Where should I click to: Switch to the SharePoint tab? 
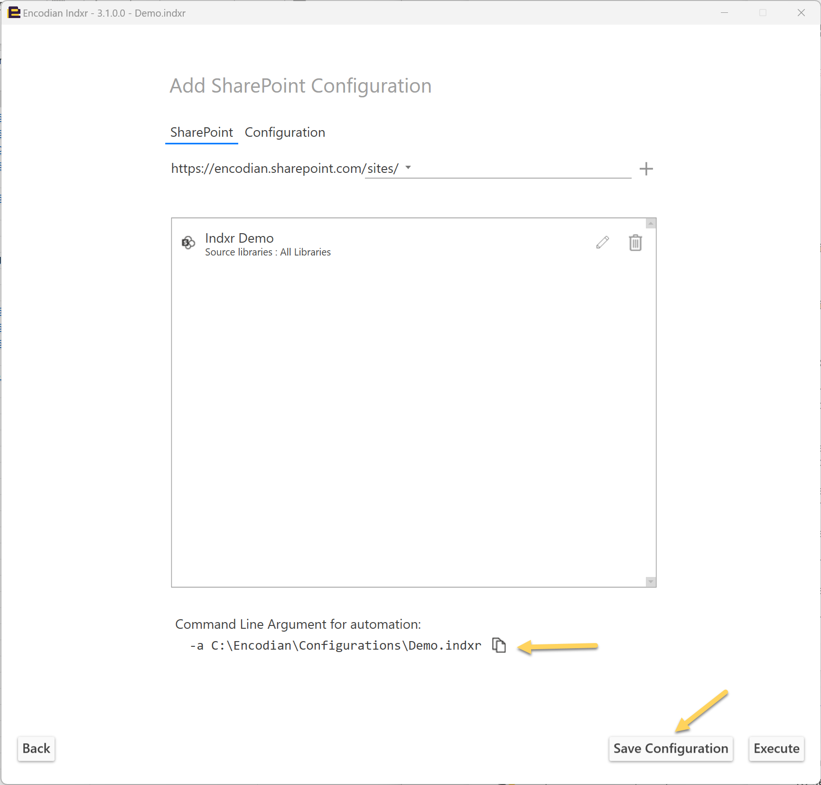pyautogui.click(x=202, y=132)
